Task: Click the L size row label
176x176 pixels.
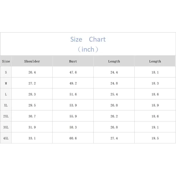Action: (x=6, y=94)
